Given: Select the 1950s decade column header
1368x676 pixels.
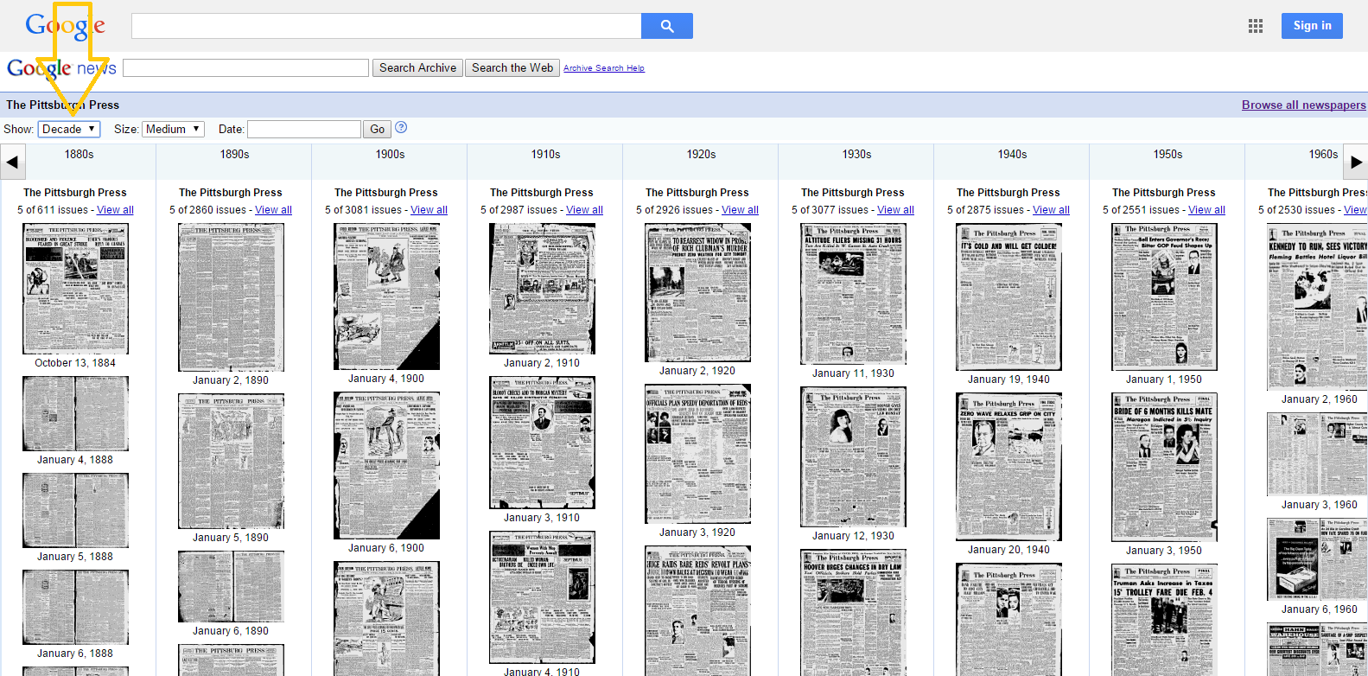Looking at the screenshot, I should click(1168, 154).
